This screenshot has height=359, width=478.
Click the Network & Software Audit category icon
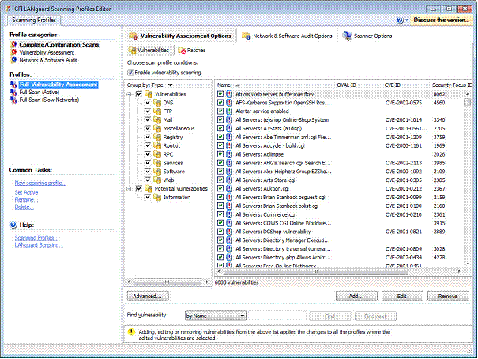coord(13,60)
